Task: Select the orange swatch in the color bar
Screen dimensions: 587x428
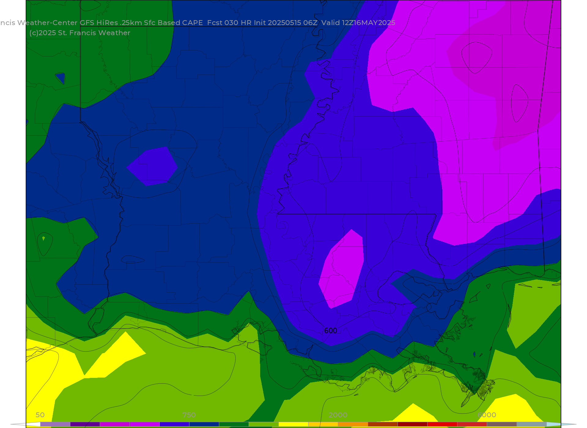Action: (x=353, y=424)
